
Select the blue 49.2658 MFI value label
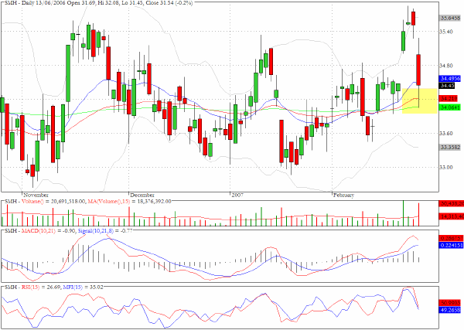tap(450, 310)
